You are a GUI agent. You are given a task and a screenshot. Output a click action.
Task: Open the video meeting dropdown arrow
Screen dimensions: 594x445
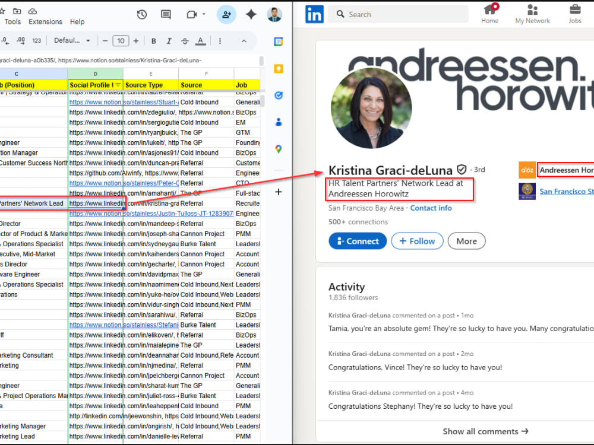[204, 14]
